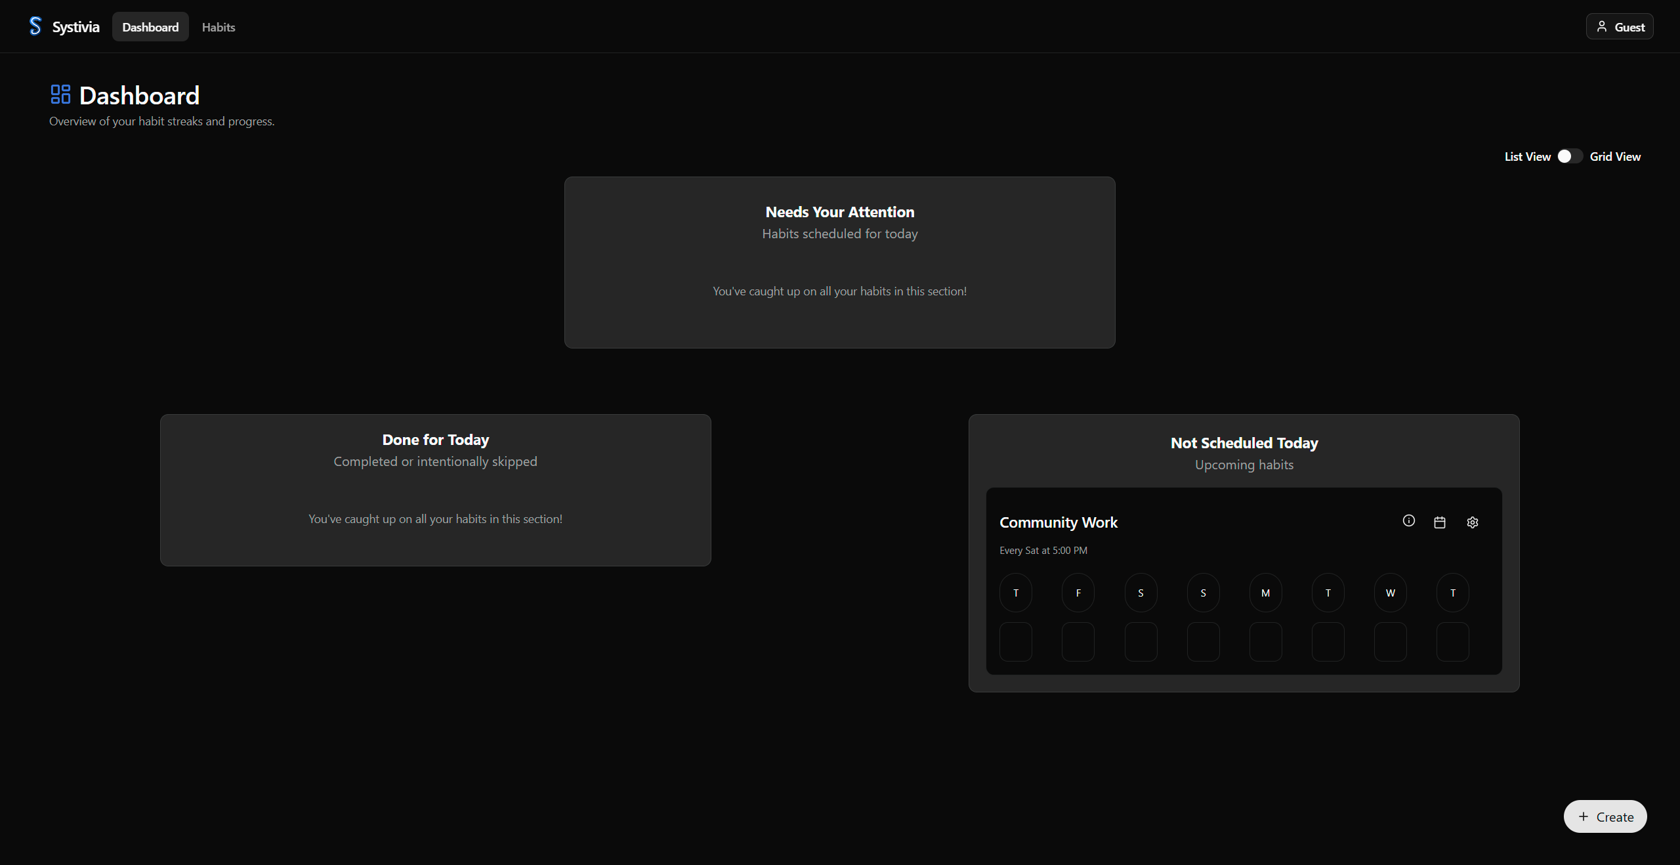Viewport: 1680px width, 865px height.
Task: Mark Friday's checkbox under Community Work
Action: (1078, 642)
